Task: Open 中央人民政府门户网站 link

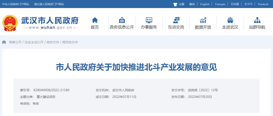Action: tap(15, 4)
